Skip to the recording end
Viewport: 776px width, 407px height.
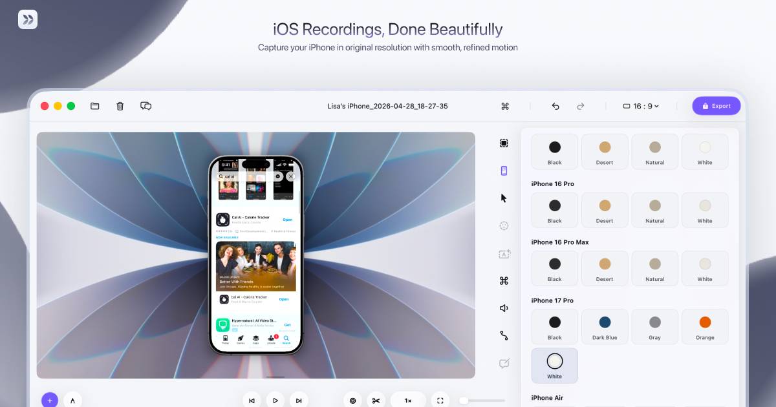299,401
